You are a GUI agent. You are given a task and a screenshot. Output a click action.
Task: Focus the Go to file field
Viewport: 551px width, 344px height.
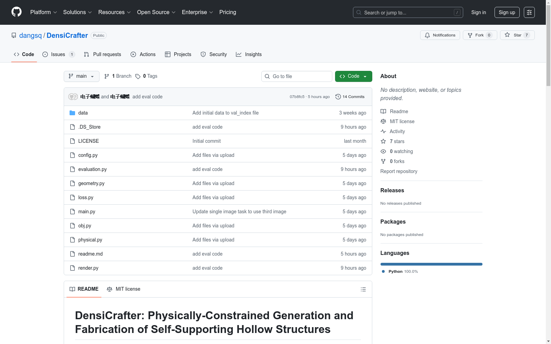tap(297, 76)
